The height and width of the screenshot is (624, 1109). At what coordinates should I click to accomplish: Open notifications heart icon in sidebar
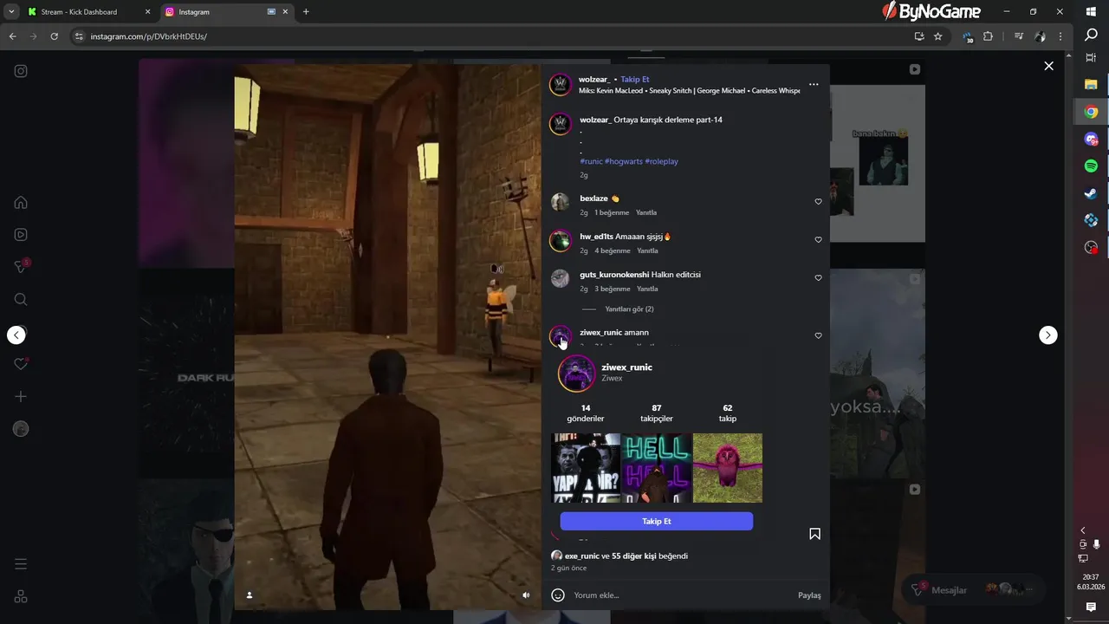click(21, 364)
